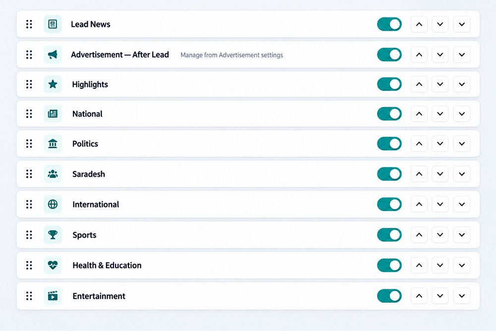Expand Entertainment with its rightmost chevron

462,296
